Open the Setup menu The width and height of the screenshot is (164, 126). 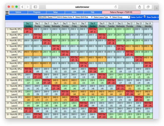56,12
